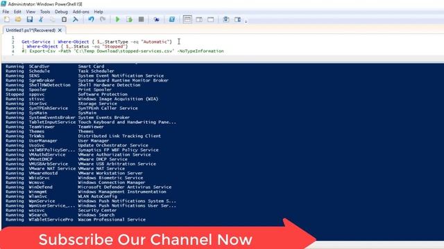This screenshot has width=444, height=249.
Task: Show the Command window icon
Action: click(x=226, y=19)
